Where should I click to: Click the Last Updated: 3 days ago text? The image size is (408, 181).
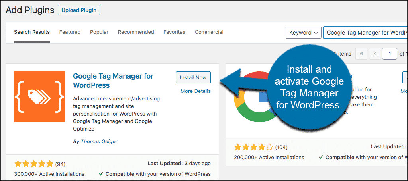click(179, 164)
